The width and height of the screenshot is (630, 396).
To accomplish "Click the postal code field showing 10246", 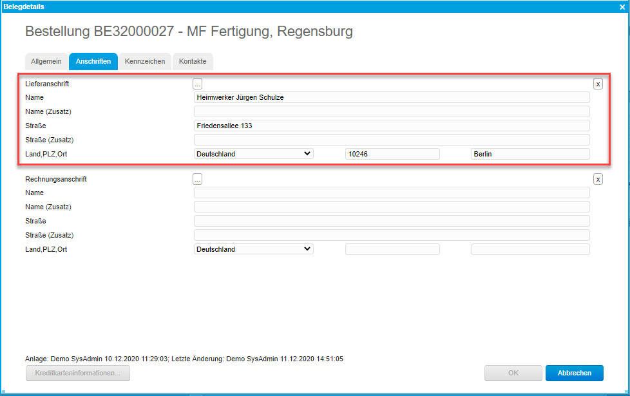I will pyautogui.click(x=392, y=154).
